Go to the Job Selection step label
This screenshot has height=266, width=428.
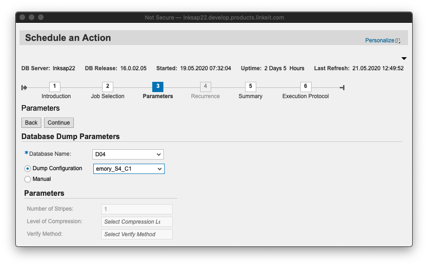click(x=108, y=96)
